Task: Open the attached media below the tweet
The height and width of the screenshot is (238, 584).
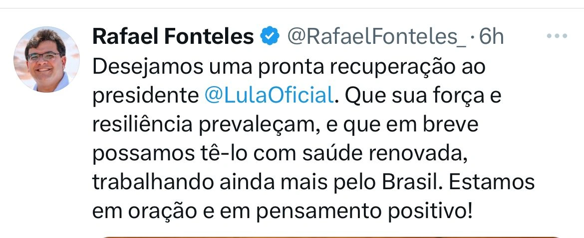Action: point(329,236)
